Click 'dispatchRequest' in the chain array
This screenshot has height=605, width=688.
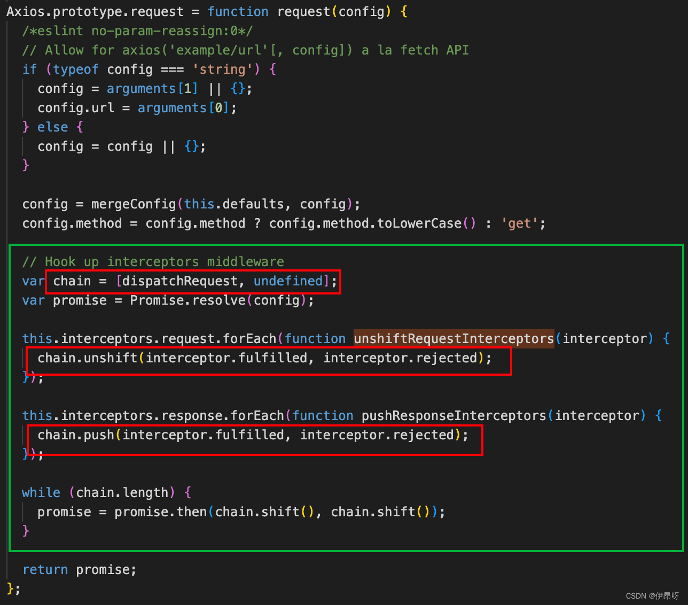(180, 281)
